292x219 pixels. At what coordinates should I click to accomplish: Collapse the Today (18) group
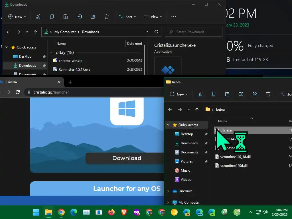point(51,52)
